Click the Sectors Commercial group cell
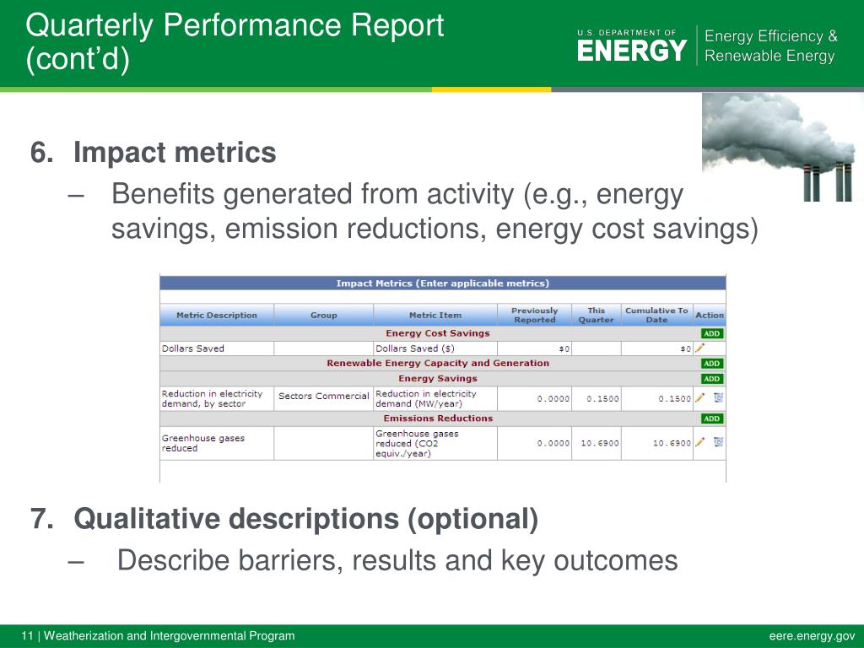 (x=323, y=398)
